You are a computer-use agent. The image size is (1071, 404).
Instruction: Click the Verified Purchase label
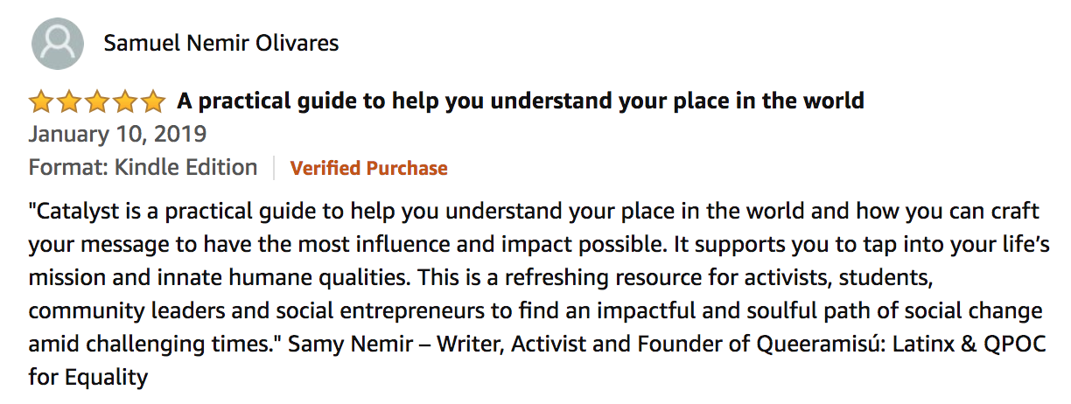point(368,168)
